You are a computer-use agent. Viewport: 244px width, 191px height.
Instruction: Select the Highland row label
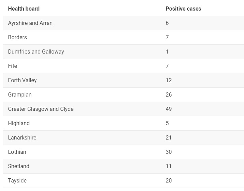point(19,123)
